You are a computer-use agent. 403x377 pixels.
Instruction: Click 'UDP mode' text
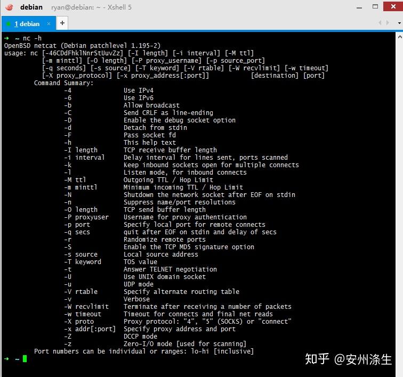[x=139, y=284]
